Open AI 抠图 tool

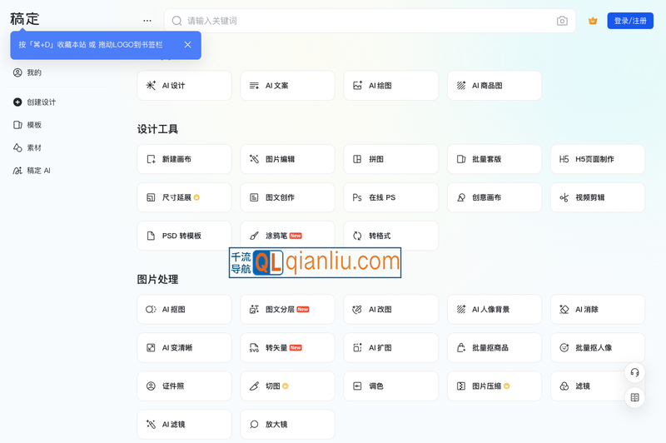click(x=184, y=309)
